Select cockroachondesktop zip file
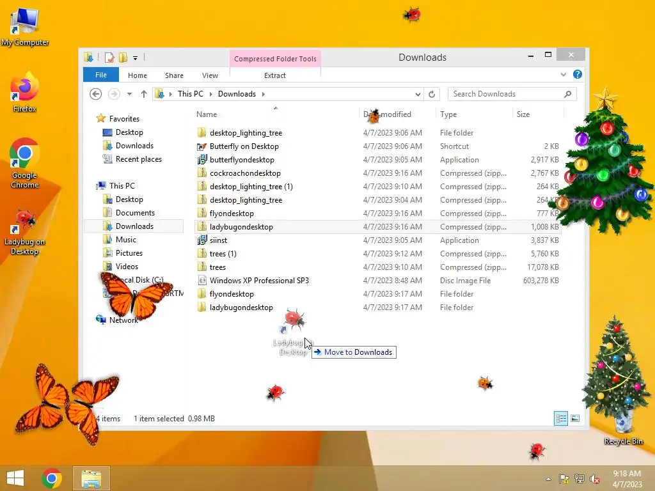The image size is (655, 491). 245,173
